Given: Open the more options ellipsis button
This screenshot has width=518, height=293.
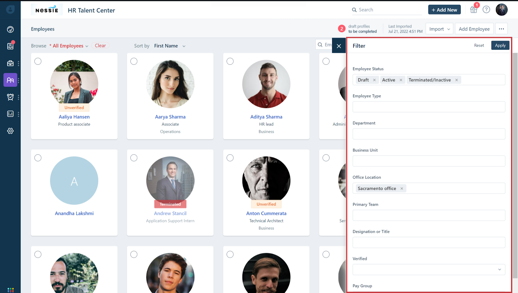Looking at the screenshot, I should pyautogui.click(x=501, y=29).
